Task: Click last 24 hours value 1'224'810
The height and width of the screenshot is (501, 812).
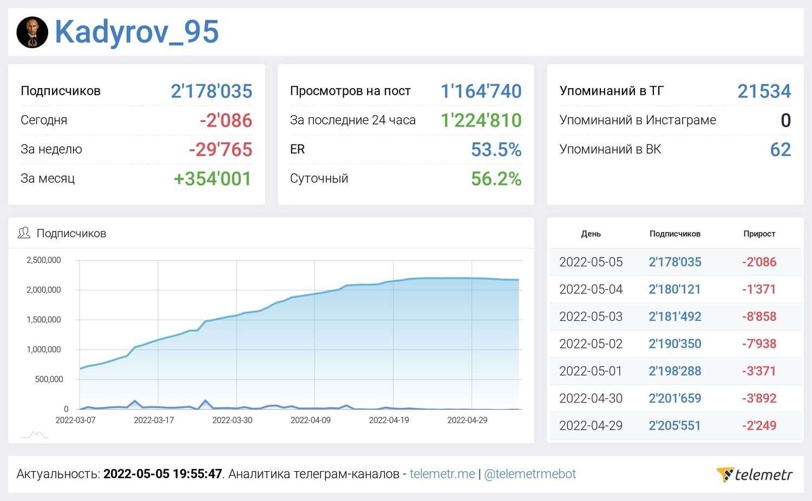Action: coord(481,120)
